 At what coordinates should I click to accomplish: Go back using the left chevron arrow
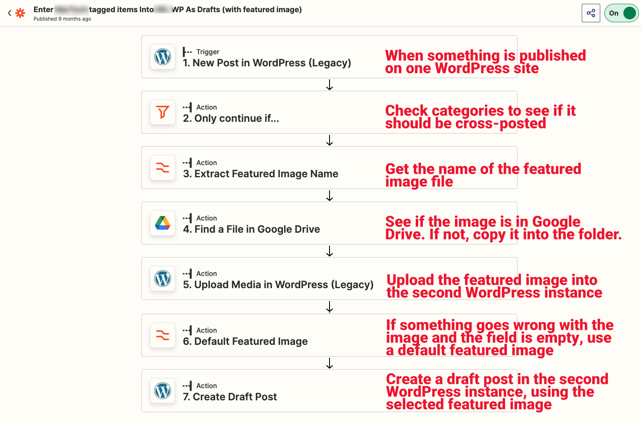click(x=9, y=13)
